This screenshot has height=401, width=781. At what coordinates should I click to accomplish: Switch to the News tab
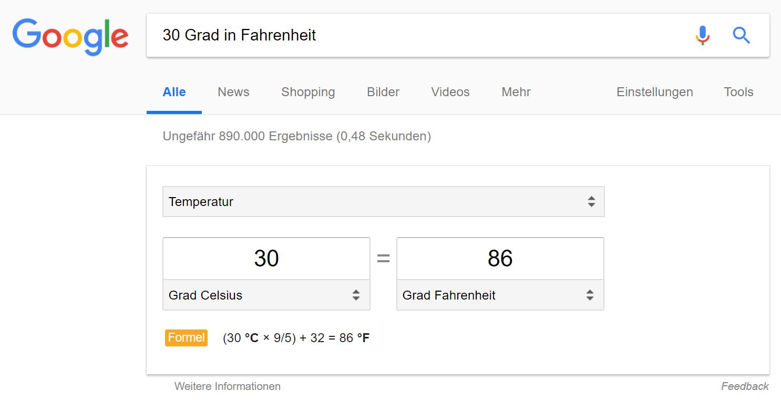[233, 92]
